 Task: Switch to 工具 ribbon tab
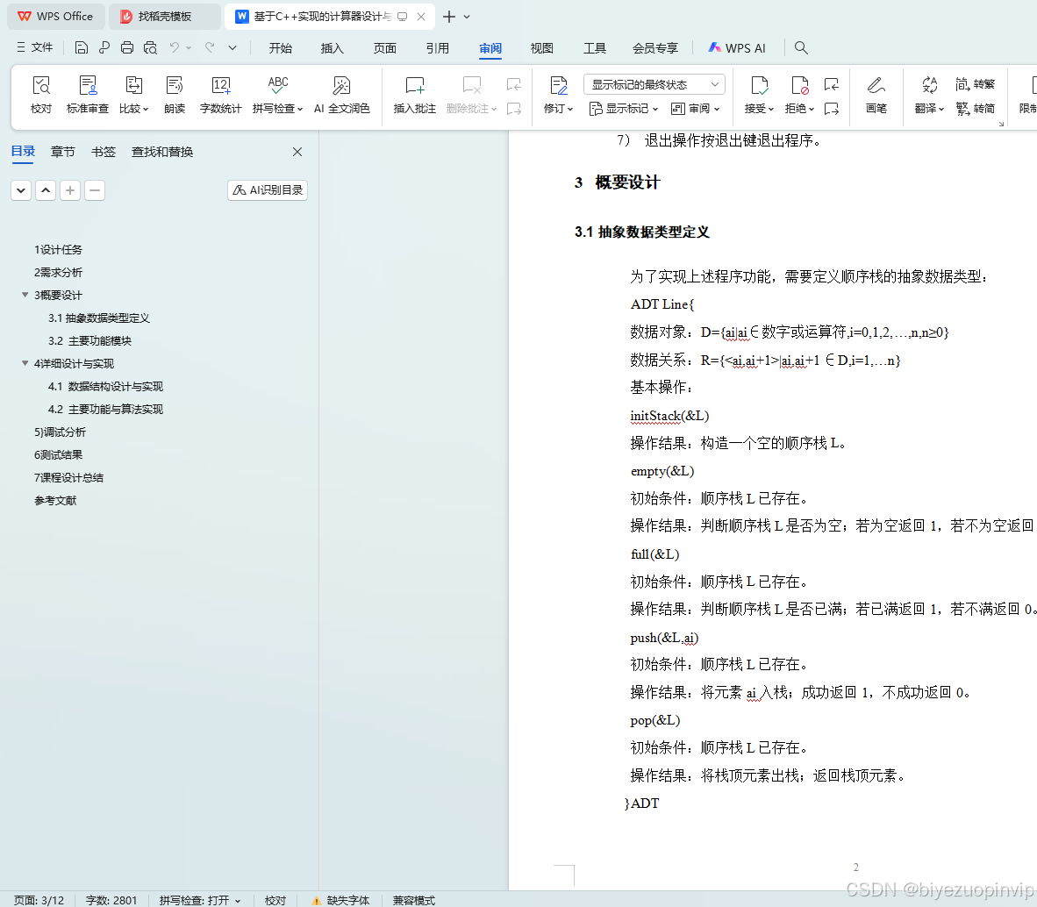(595, 48)
